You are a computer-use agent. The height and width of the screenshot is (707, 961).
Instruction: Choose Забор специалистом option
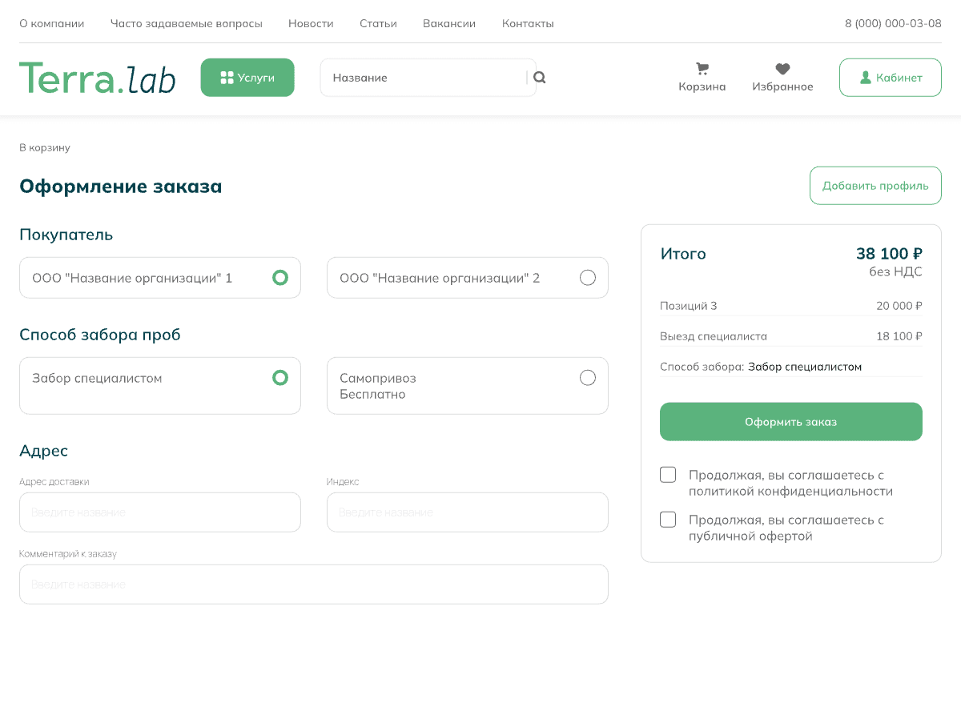click(279, 378)
